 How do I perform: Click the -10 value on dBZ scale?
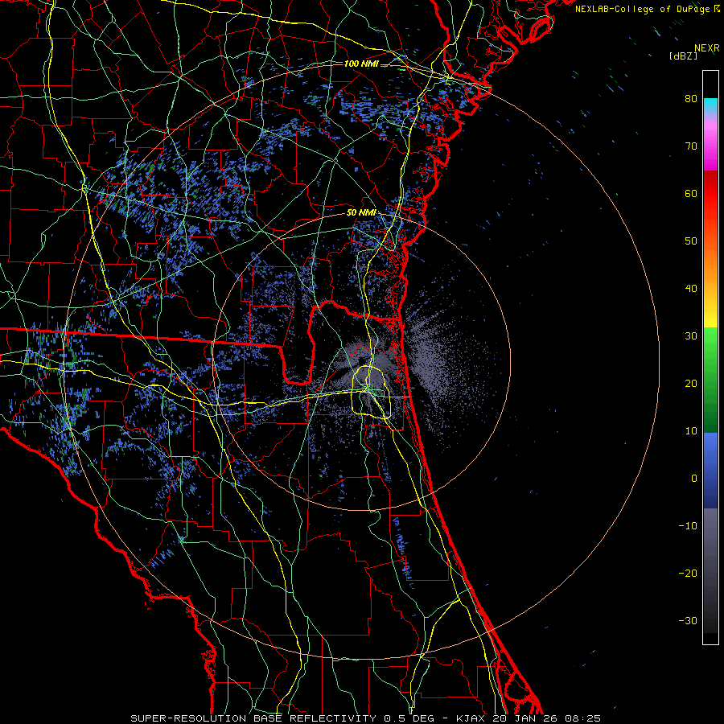pyautogui.click(x=688, y=526)
